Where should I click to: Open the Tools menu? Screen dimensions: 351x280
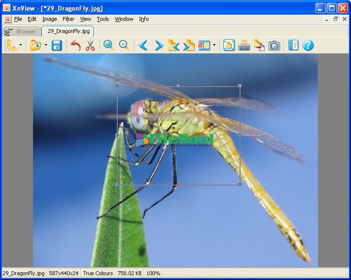click(x=103, y=19)
